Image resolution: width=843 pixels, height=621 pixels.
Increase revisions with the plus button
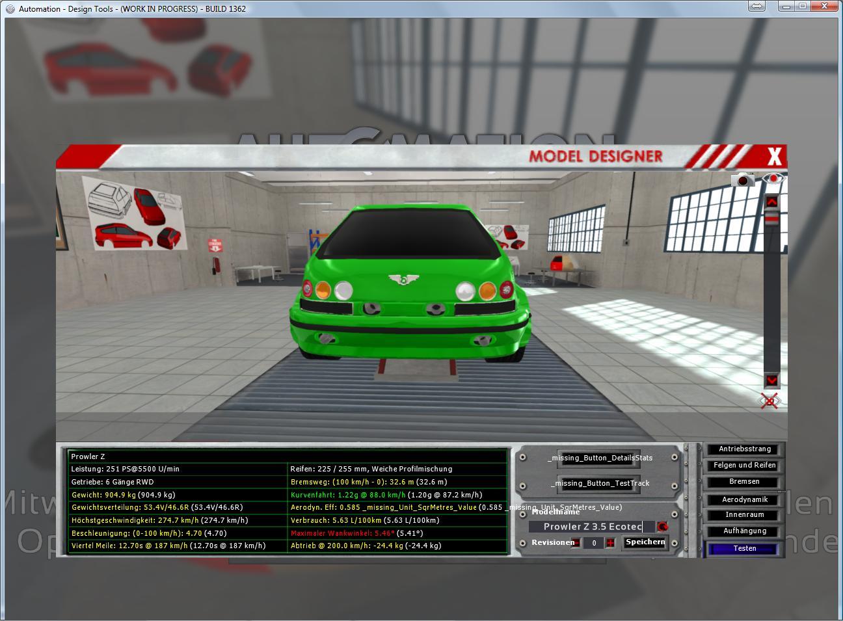[610, 543]
